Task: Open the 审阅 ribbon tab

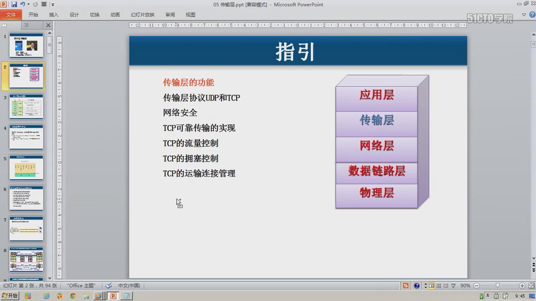Action: pyautogui.click(x=170, y=15)
